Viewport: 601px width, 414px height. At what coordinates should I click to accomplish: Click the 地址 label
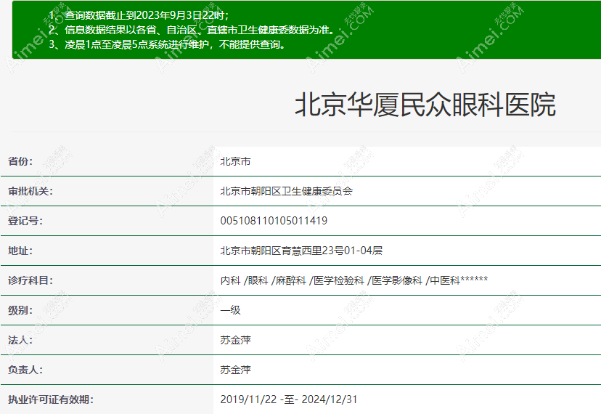tap(20, 251)
